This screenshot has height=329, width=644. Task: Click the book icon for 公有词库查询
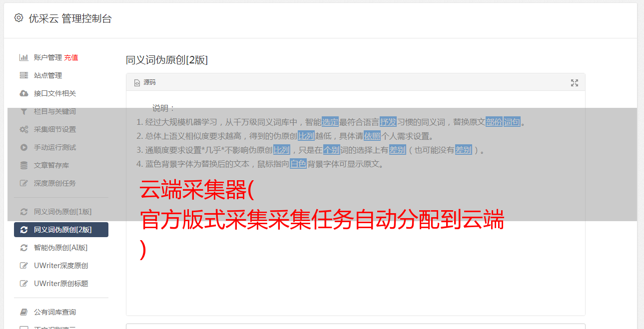[x=24, y=312]
